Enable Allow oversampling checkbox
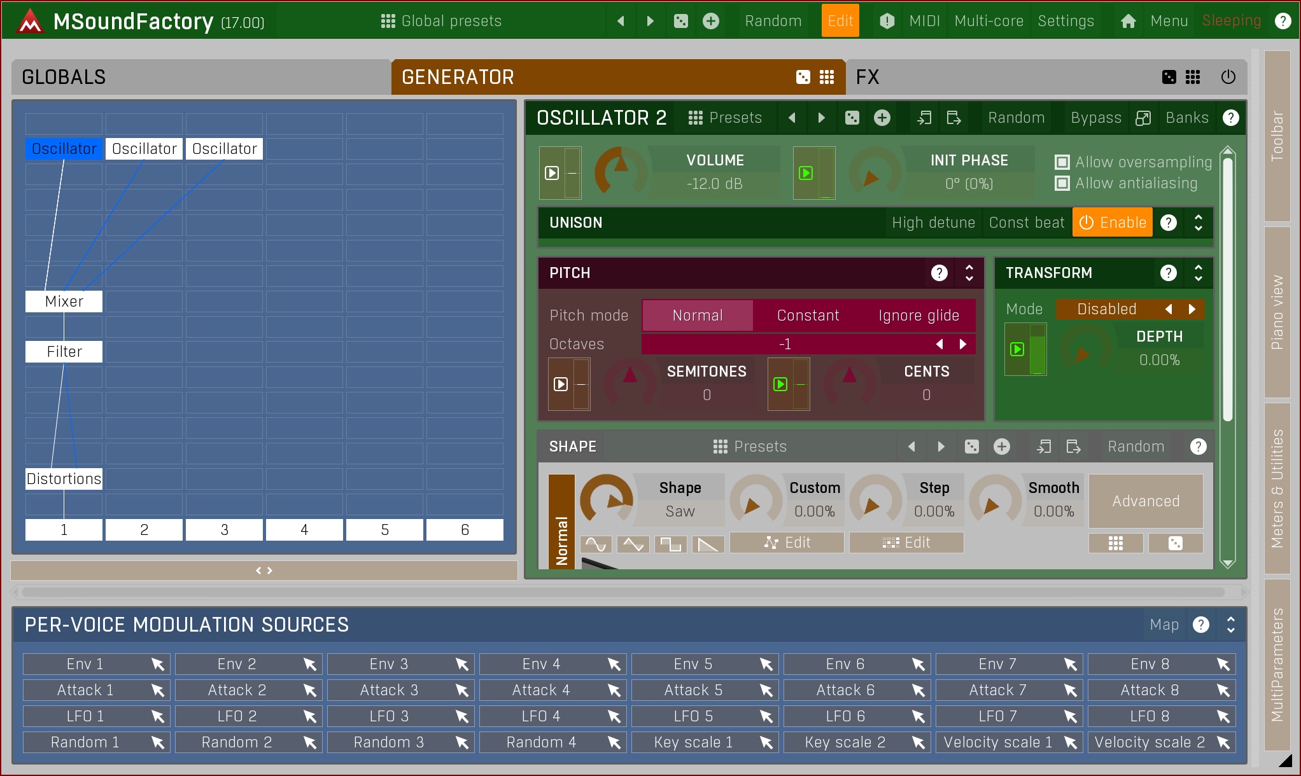This screenshot has height=776, width=1301. click(x=1062, y=162)
